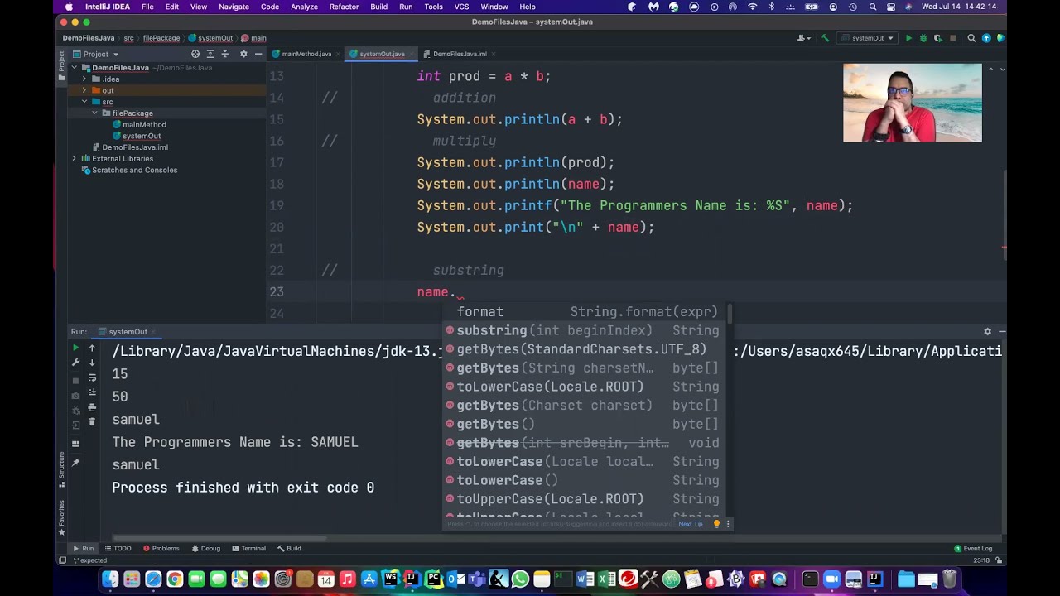The height and width of the screenshot is (596, 1060).
Task: Toggle soft-wrap icon in Run panel
Action: pyautogui.click(x=92, y=377)
